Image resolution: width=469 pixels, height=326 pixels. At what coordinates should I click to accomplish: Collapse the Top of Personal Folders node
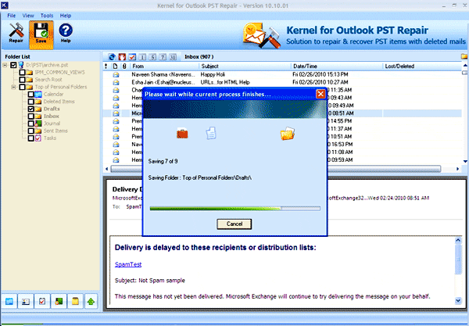pyautogui.click(x=13, y=87)
